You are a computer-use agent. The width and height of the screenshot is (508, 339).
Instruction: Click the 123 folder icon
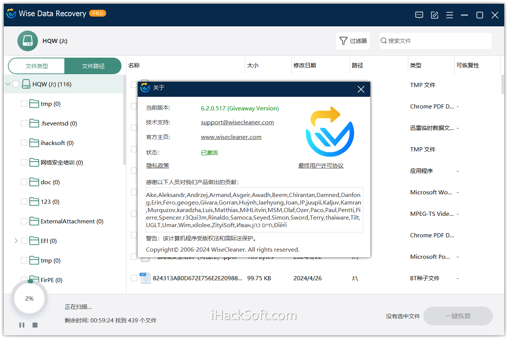pyautogui.click(x=34, y=202)
